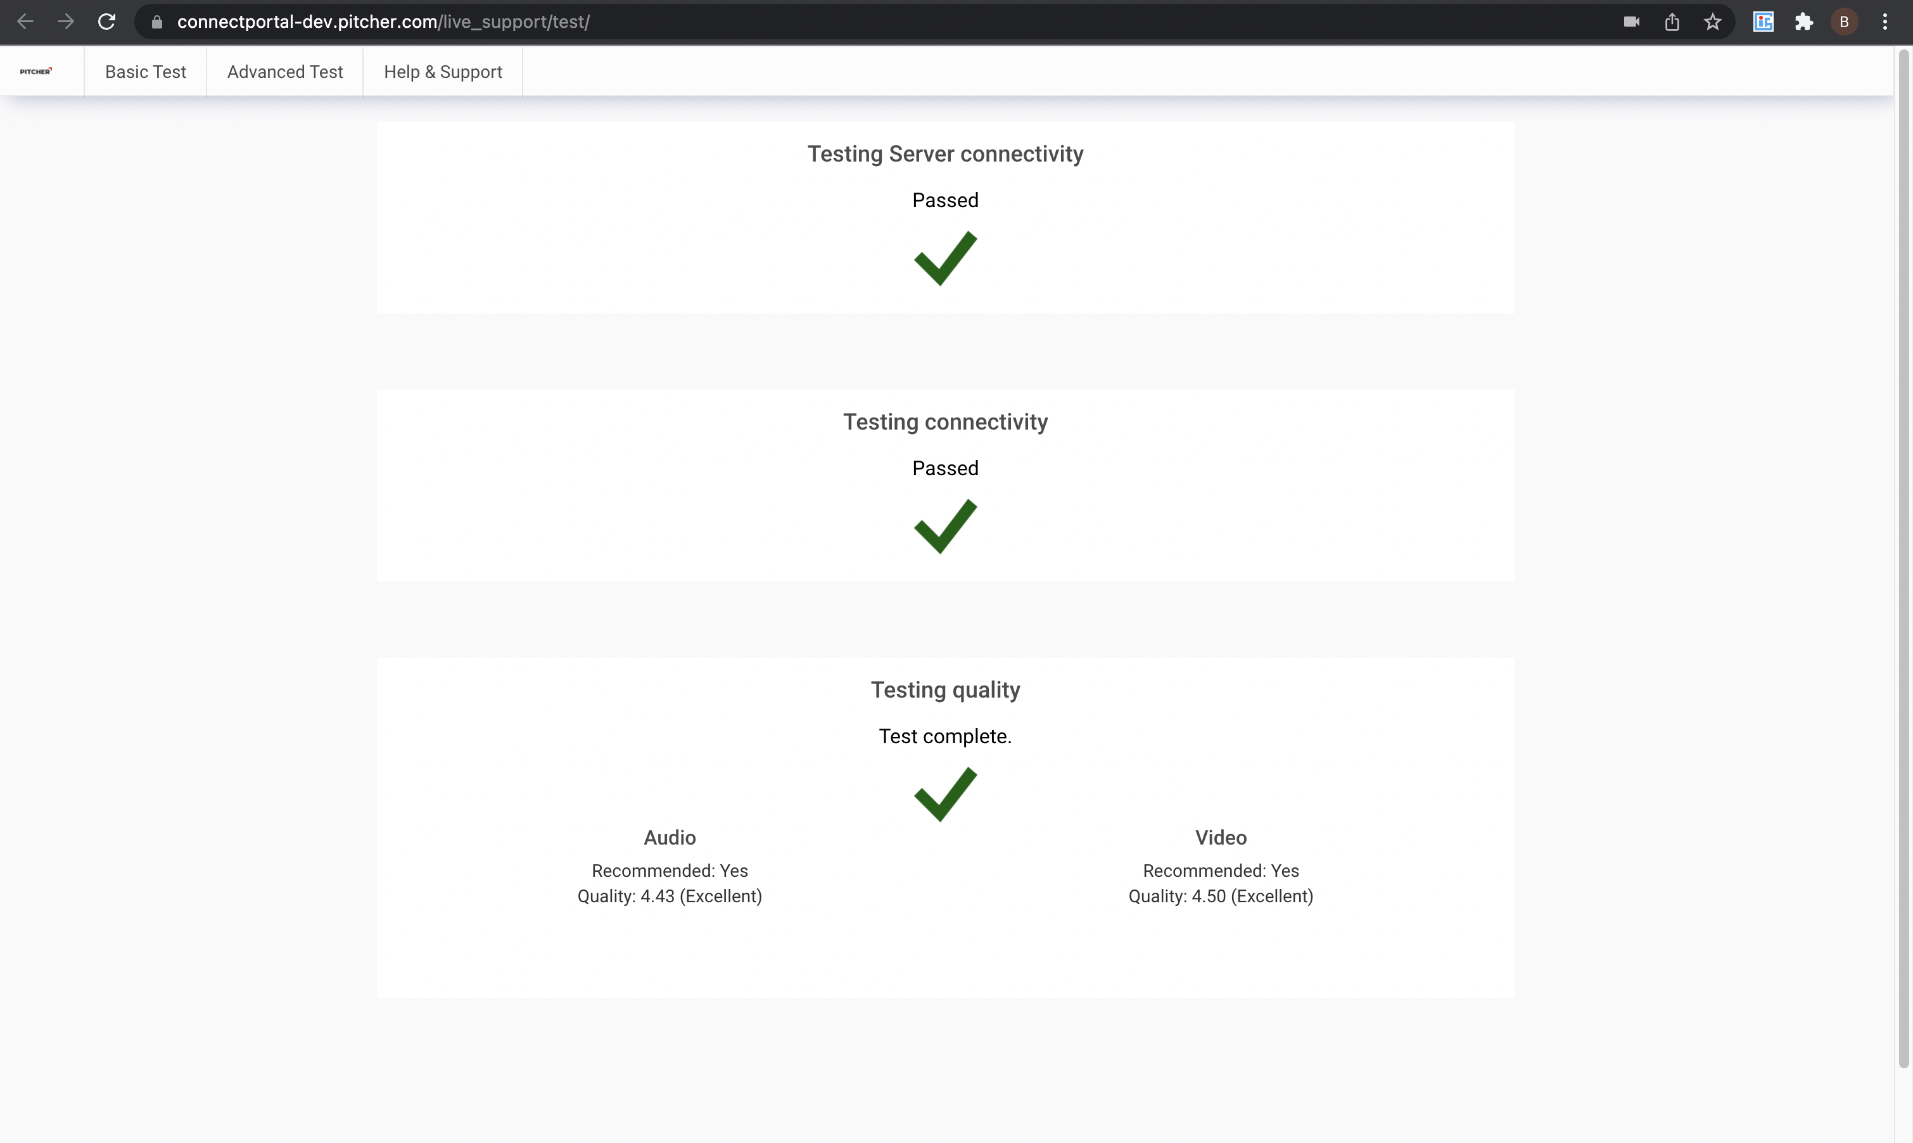
Task: Switch to Basic Test tab
Action: [x=146, y=72]
